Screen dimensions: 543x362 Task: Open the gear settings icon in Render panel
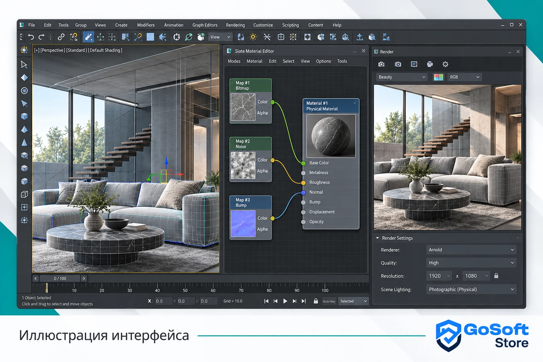[x=445, y=64]
